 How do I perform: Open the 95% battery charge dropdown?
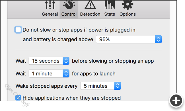[x=129, y=39]
